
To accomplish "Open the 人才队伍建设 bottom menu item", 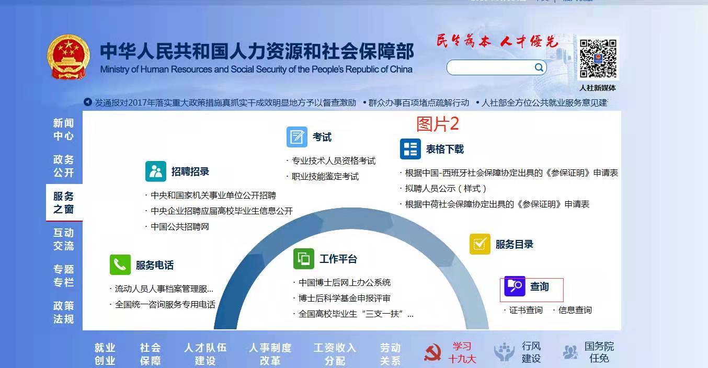I will point(205,354).
